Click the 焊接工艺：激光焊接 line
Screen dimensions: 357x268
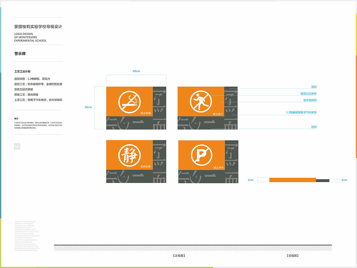click(x=26, y=95)
